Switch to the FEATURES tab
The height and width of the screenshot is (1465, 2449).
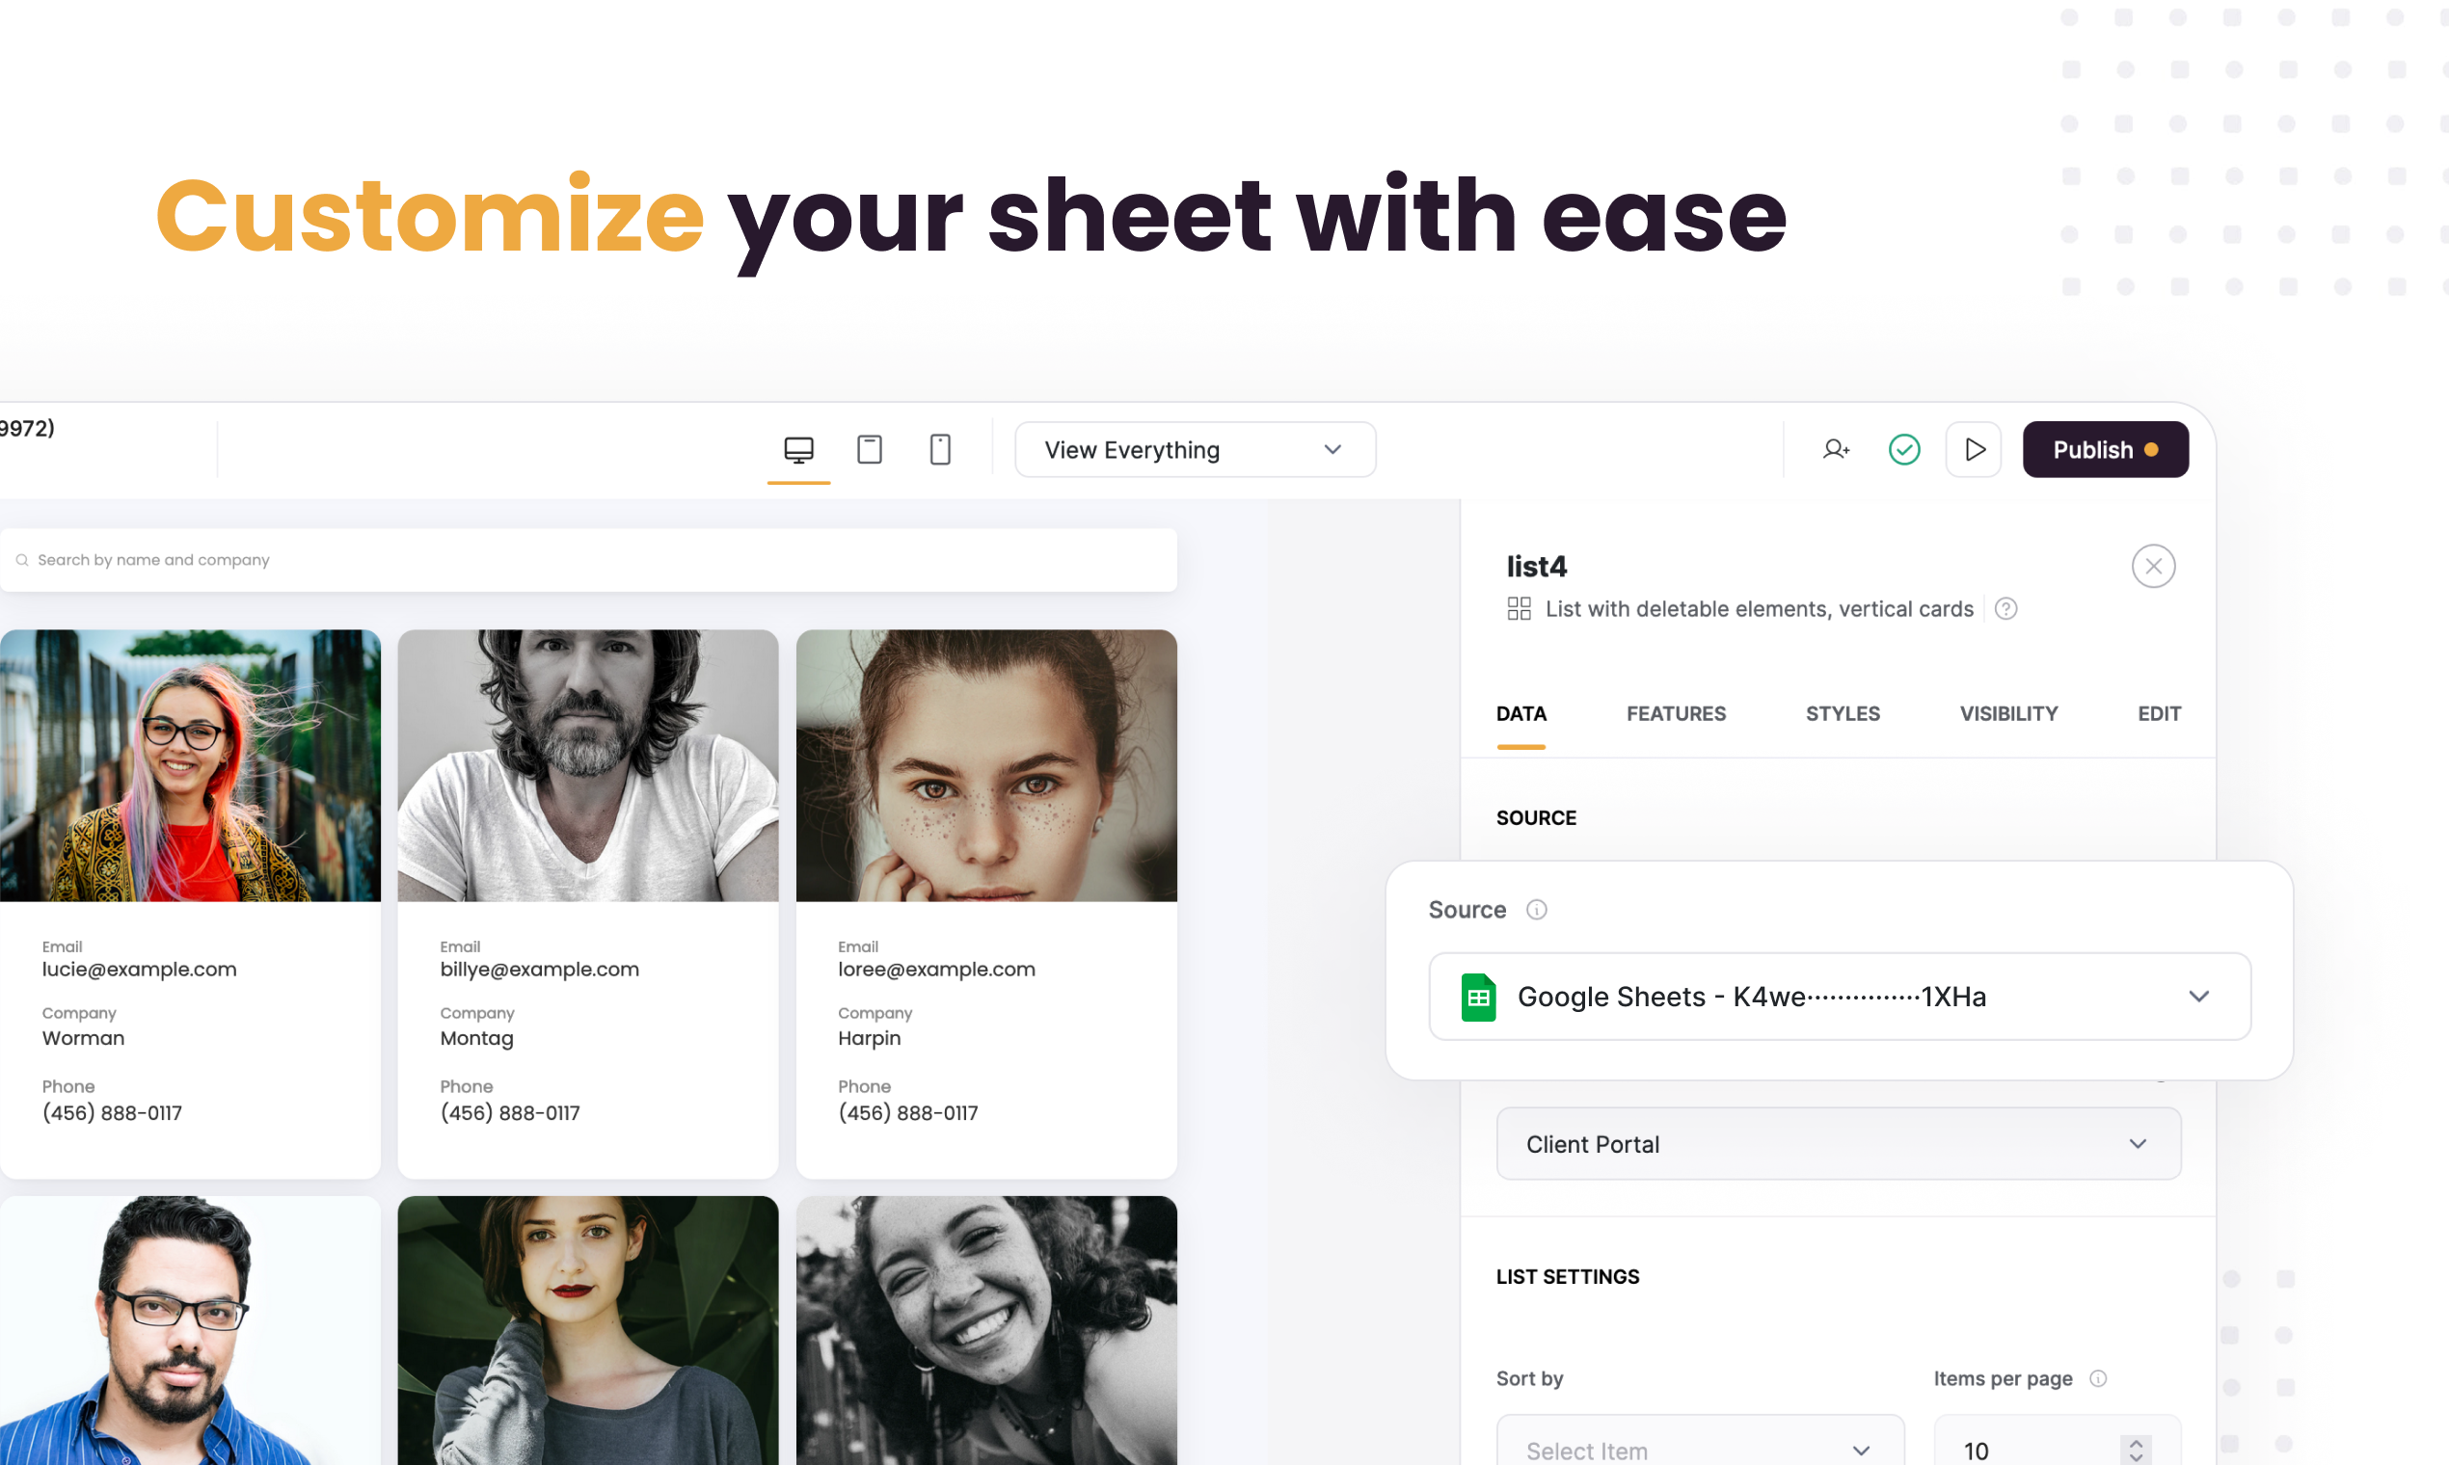pyautogui.click(x=1676, y=714)
